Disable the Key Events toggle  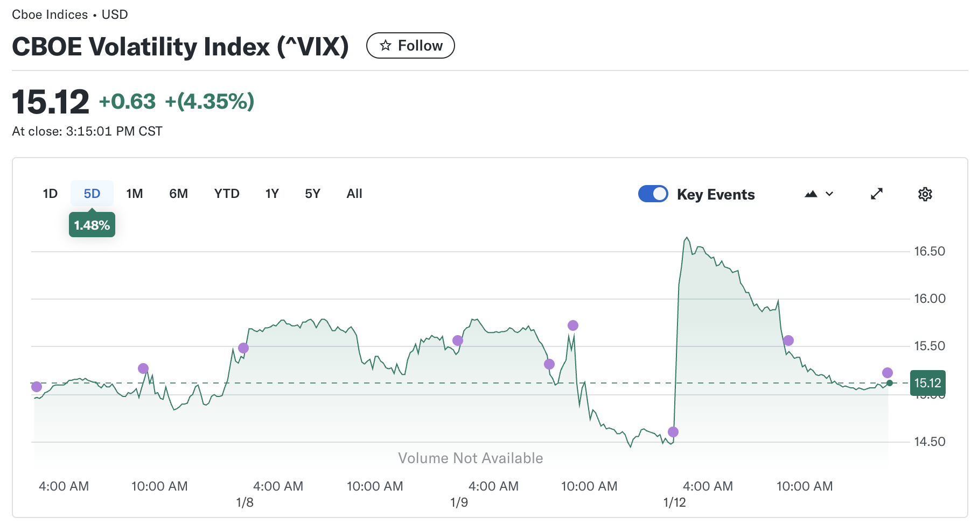click(x=653, y=194)
